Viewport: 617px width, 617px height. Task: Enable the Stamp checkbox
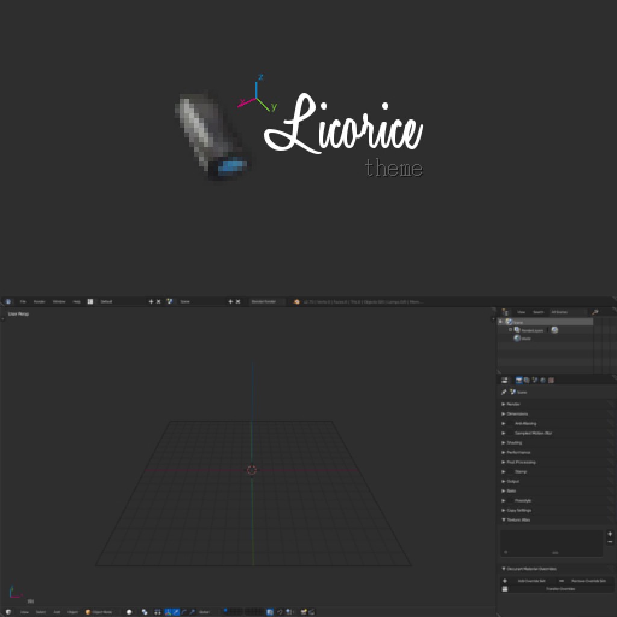point(510,472)
